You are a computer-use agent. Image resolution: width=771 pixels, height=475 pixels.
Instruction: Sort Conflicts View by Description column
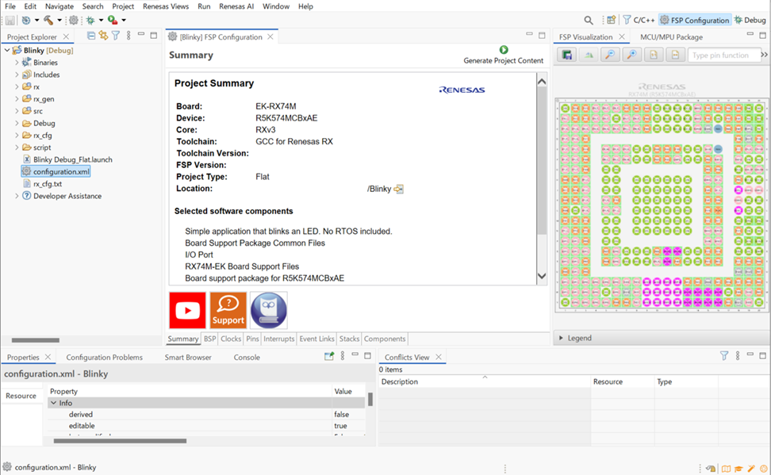point(485,381)
